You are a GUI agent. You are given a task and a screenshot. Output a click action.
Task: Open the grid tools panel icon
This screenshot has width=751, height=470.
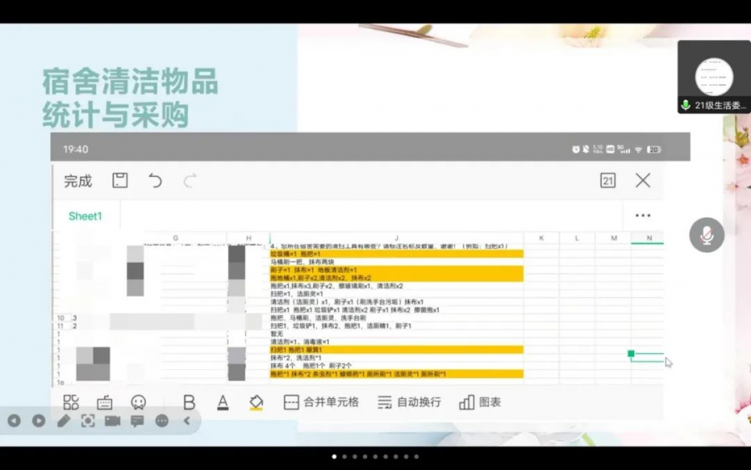coord(71,402)
